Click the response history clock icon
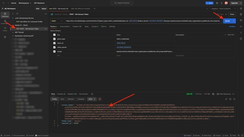The height and width of the screenshot is (137, 244). coord(92,94)
